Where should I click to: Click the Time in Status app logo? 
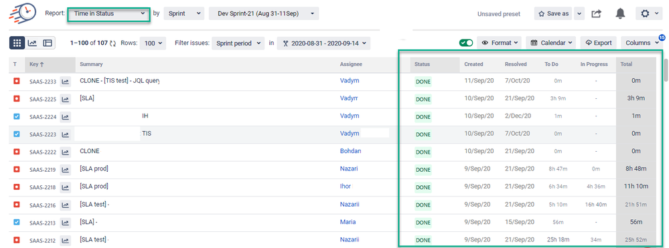coord(22,13)
